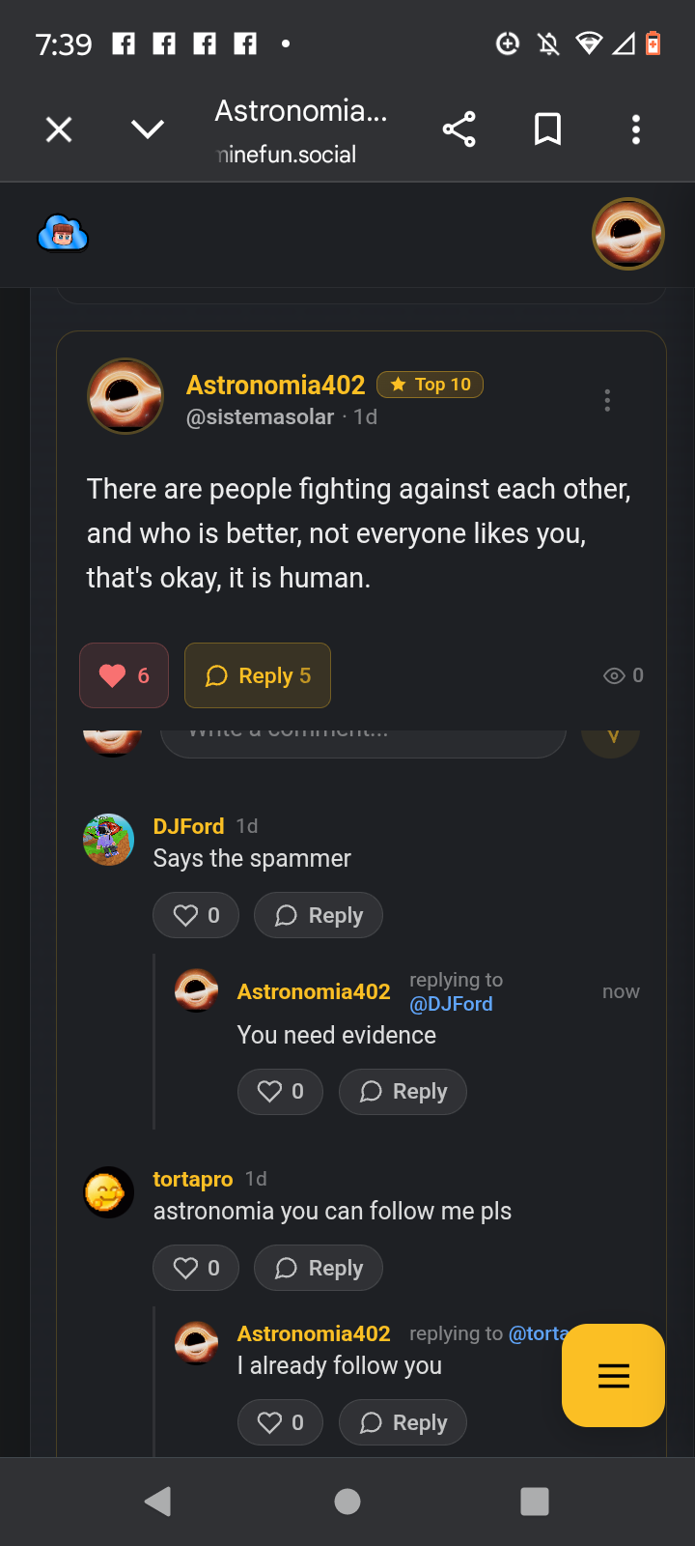Open tortapro's profile name link
The image size is (695, 1546).
pos(193,1179)
